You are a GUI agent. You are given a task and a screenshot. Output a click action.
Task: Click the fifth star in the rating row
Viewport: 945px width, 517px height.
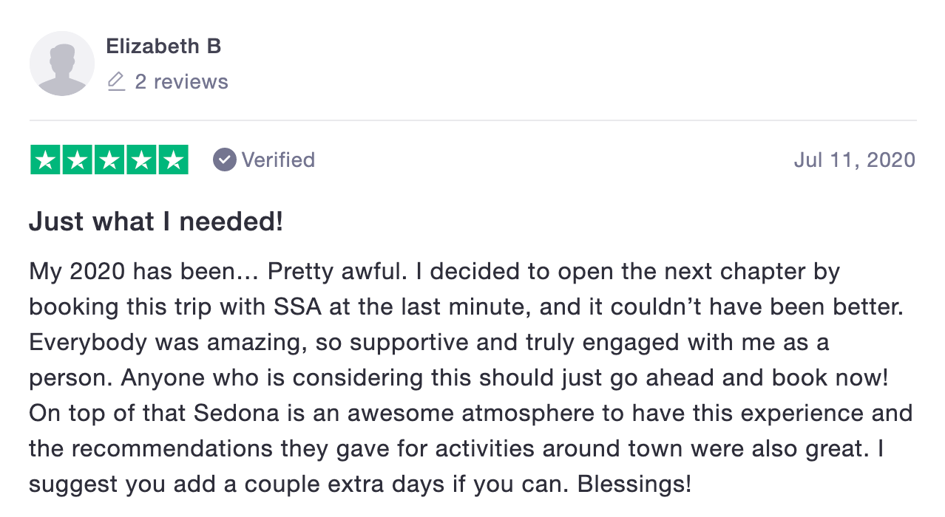coord(172,159)
